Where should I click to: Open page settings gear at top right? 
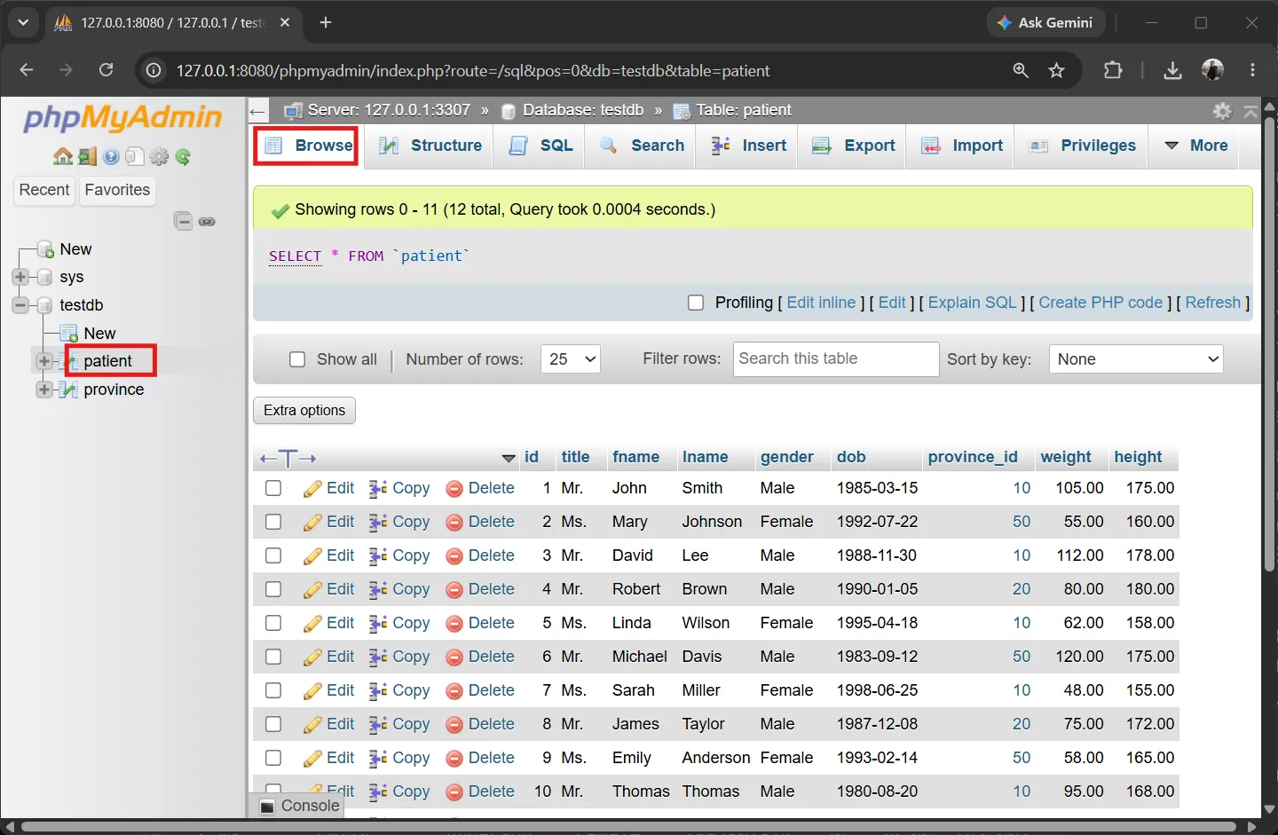click(1222, 111)
